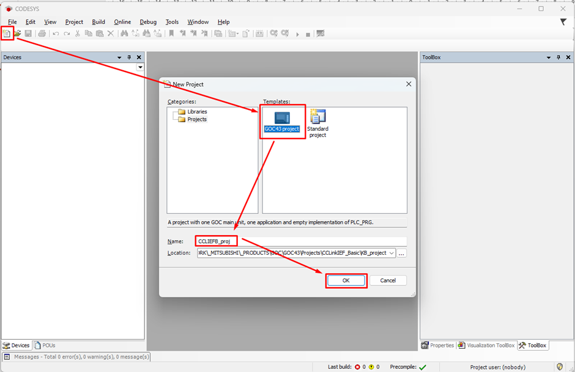Click the Copy toolbar icon
The width and height of the screenshot is (575, 372).
pos(88,34)
